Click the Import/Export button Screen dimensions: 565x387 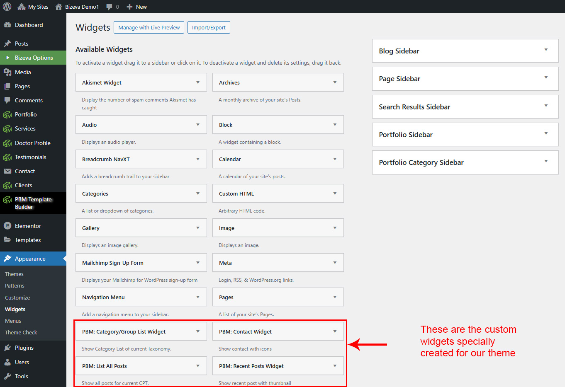[x=209, y=27]
